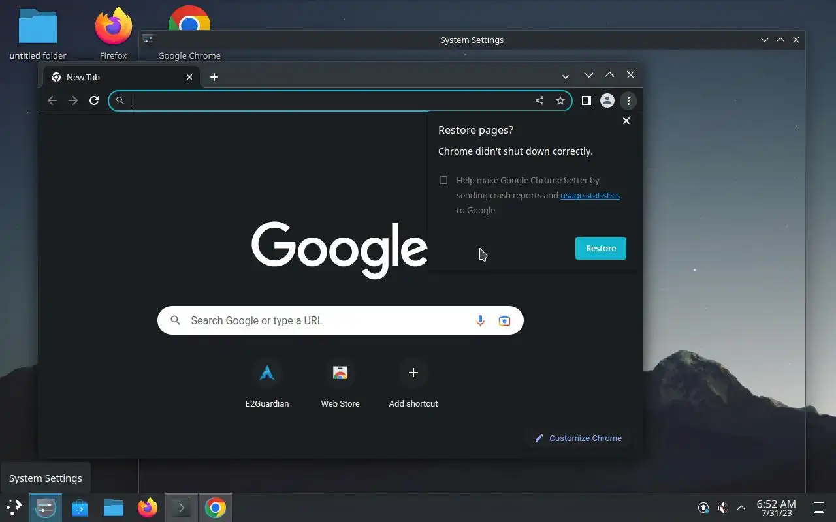Reload the page in Chrome
Screen dimensions: 836x522
point(94,100)
